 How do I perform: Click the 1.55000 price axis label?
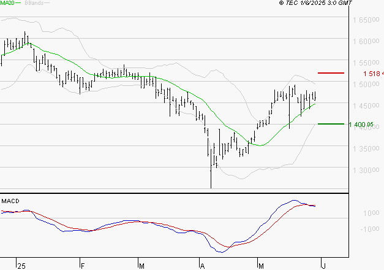pyautogui.click(x=366, y=63)
